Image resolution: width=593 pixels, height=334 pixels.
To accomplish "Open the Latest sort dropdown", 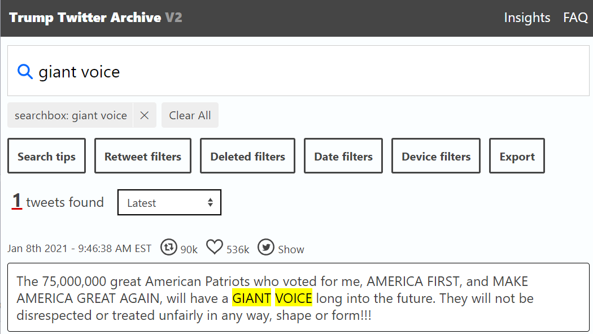I will (x=169, y=202).
